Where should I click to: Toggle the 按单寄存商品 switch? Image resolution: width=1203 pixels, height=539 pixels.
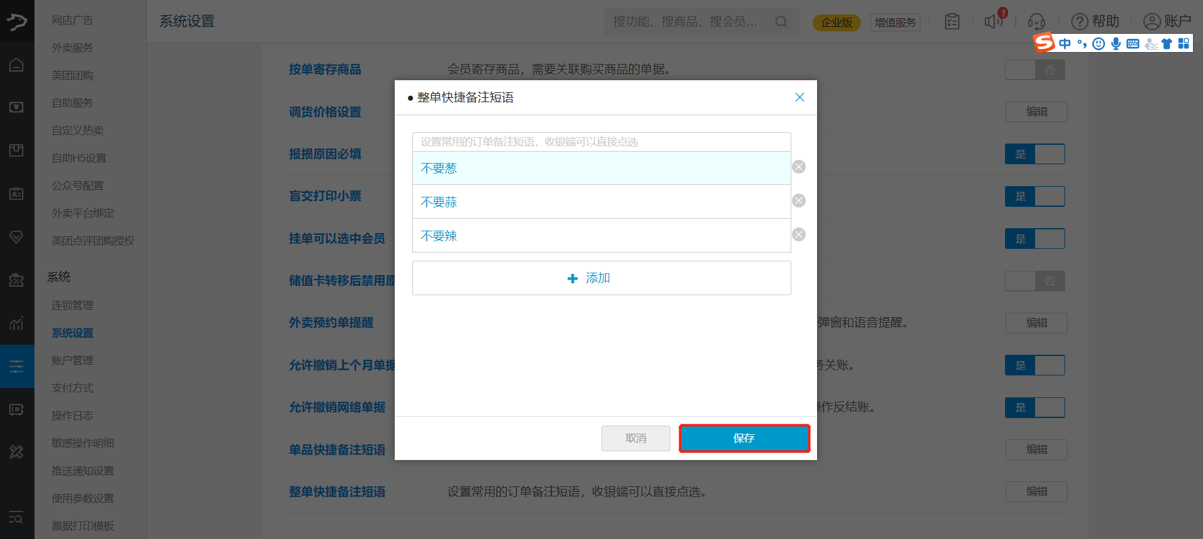pyautogui.click(x=1034, y=70)
